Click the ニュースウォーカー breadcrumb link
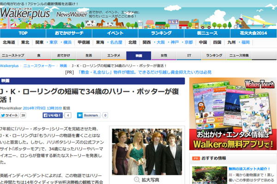Viewport: 277px width, 184px height. point(39,66)
